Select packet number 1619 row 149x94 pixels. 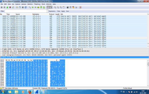tap(73, 16)
